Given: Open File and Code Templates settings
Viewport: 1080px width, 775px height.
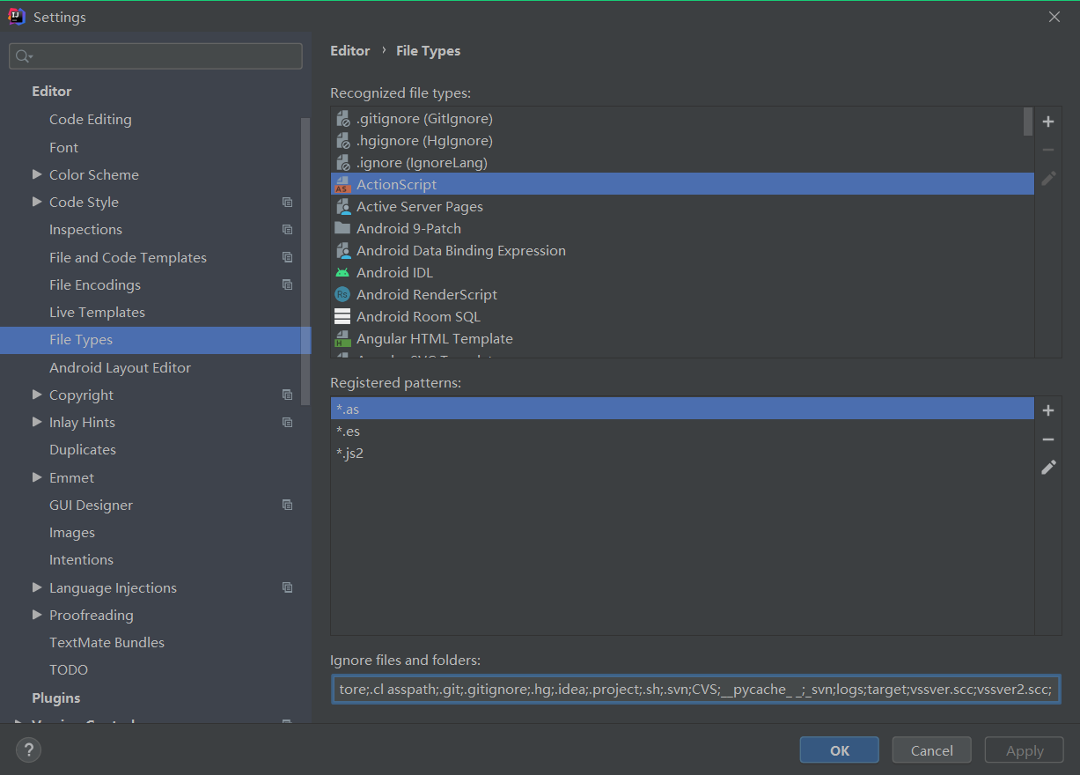Looking at the screenshot, I should coord(128,257).
